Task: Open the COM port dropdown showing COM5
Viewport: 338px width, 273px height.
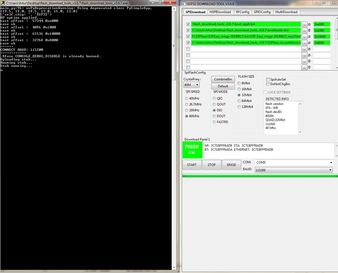Action: coord(294,162)
